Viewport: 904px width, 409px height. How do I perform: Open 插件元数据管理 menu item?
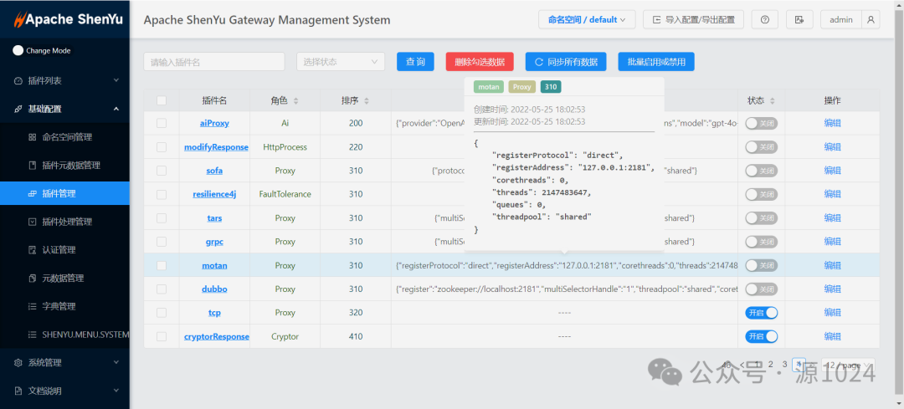(64, 166)
